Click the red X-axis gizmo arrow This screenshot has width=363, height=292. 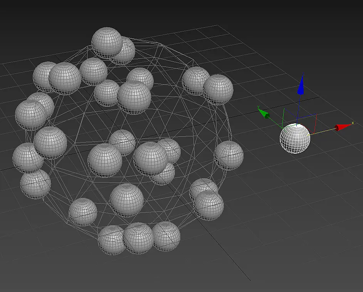343,127
